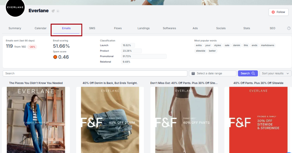
Task: Open the Calendar tab
Action: (x=40, y=28)
